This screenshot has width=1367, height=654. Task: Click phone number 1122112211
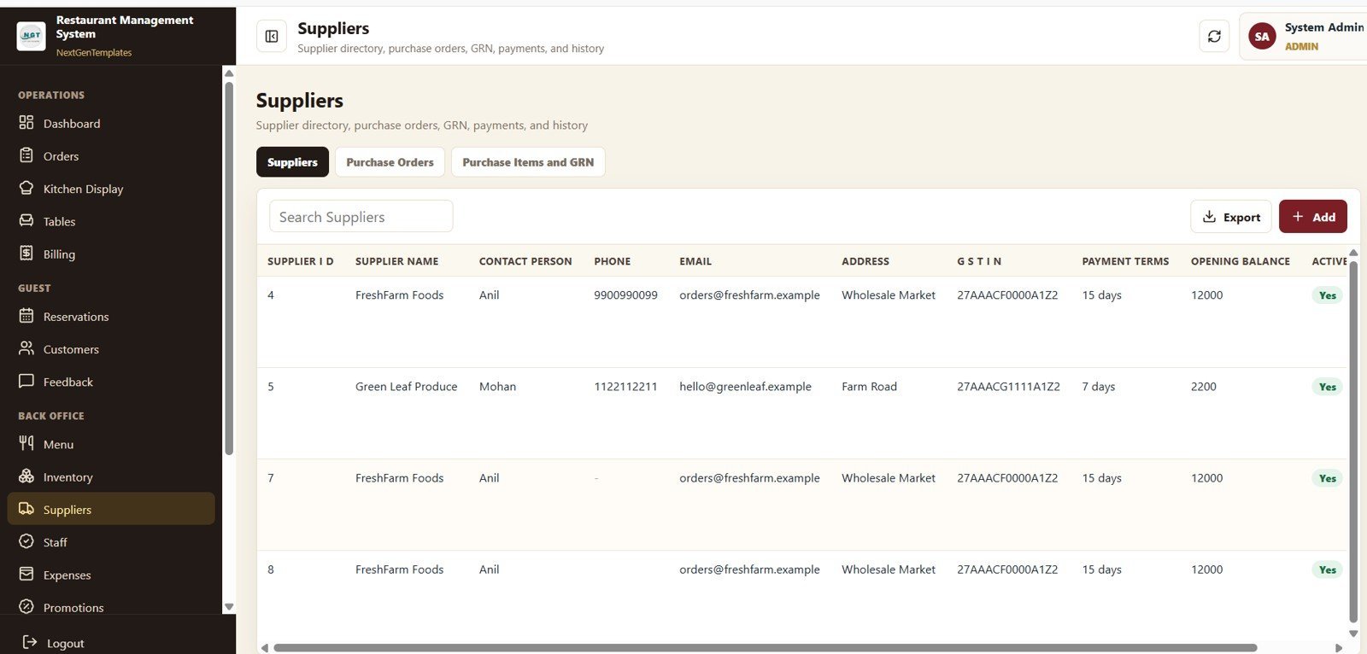[x=625, y=387]
